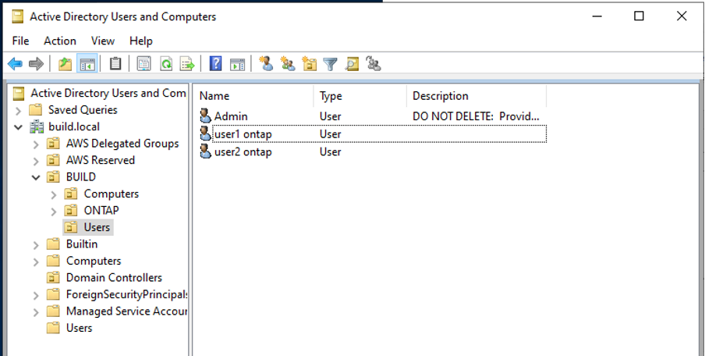Open the View menu
The image size is (705, 356).
pyautogui.click(x=102, y=41)
